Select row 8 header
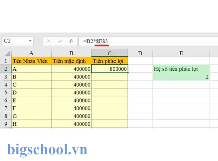 coord(6,116)
